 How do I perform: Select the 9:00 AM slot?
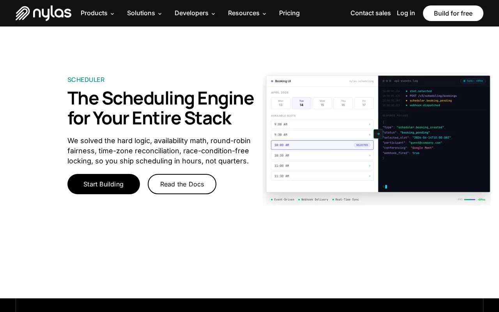coord(322,124)
